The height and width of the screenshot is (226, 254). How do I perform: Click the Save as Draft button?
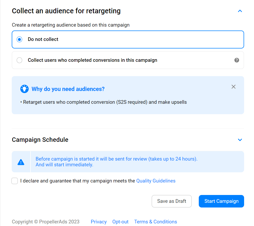(x=171, y=201)
